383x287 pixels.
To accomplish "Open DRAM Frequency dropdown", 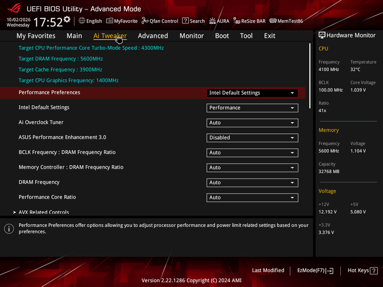I will 252,183.
